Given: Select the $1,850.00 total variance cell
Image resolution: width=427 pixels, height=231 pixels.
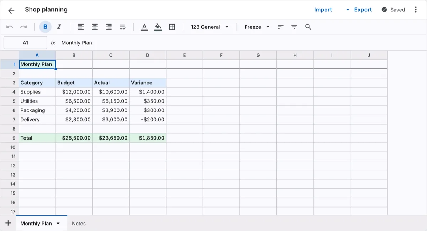Looking at the screenshot, I should click(148, 138).
